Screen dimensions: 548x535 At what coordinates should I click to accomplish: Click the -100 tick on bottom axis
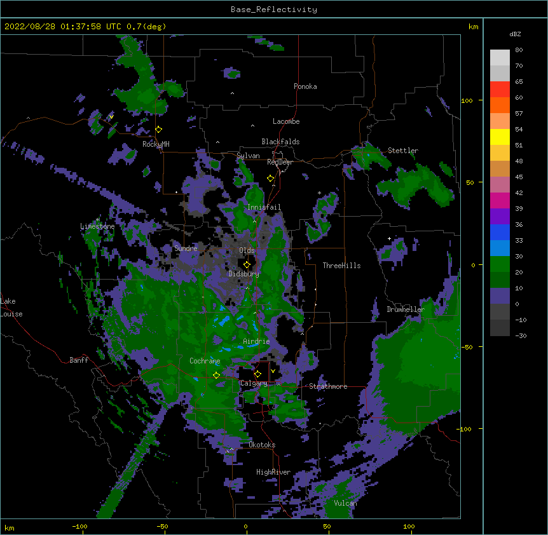pyautogui.click(x=79, y=526)
